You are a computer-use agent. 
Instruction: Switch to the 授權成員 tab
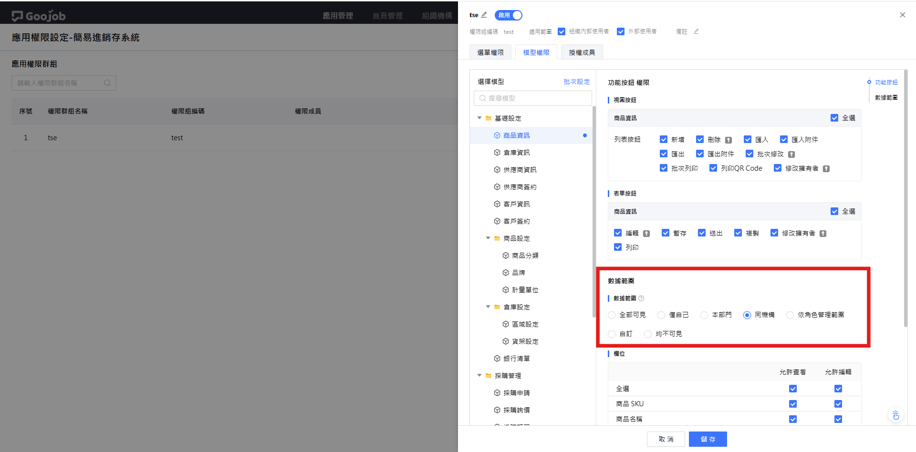coord(582,52)
